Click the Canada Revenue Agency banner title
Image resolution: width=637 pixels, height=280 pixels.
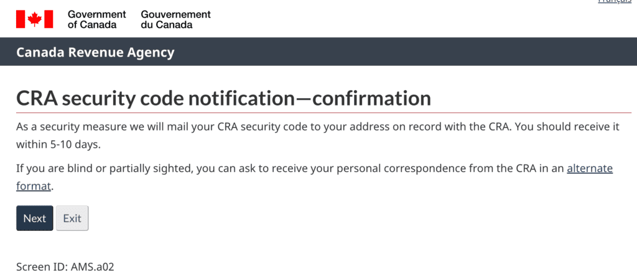pos(95,52)
